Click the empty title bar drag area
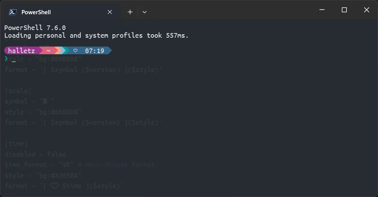This screenshot has height=197, width=378. coord(231,10)
